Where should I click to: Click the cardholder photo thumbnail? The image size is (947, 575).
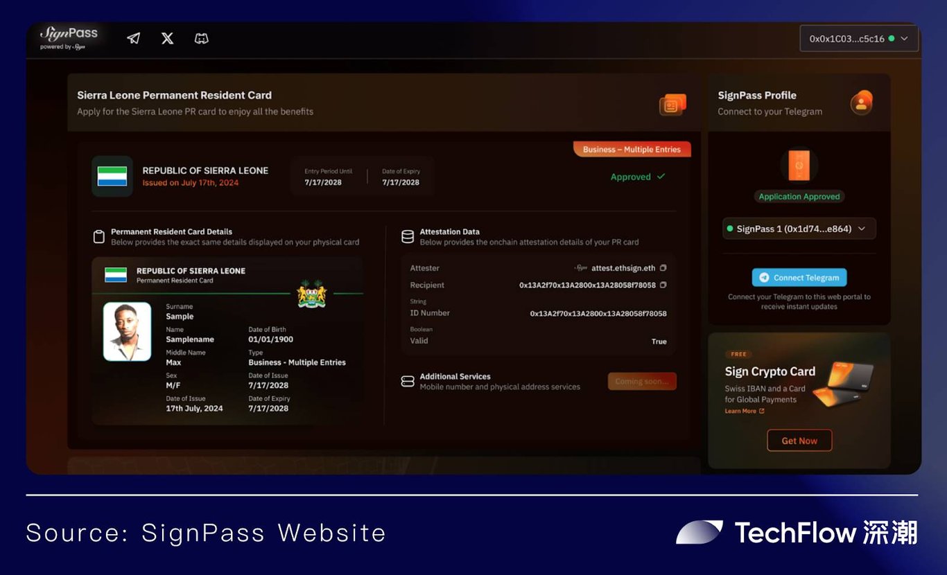128,331
